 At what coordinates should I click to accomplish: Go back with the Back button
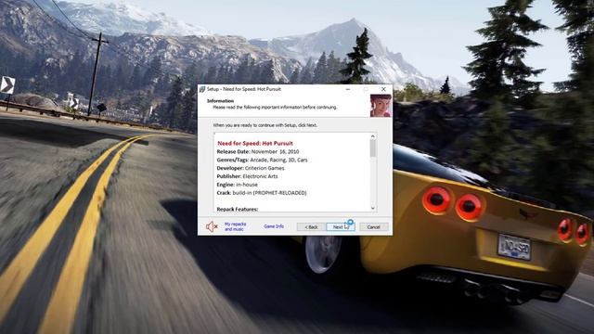(312, 226)
